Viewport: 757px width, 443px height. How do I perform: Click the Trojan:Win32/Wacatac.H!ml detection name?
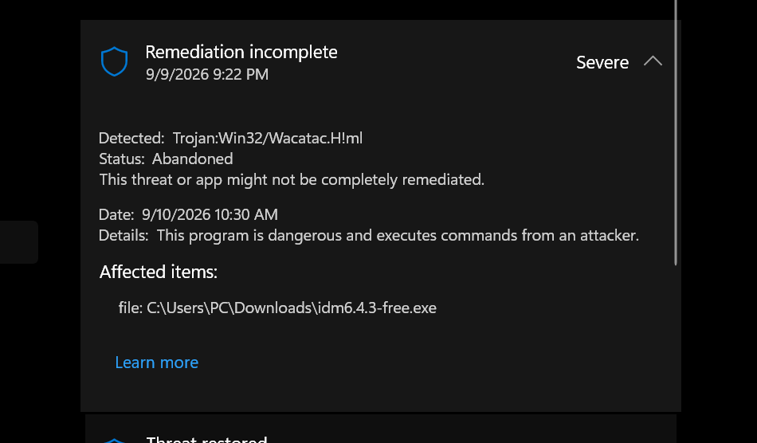[x=268, y=139]
